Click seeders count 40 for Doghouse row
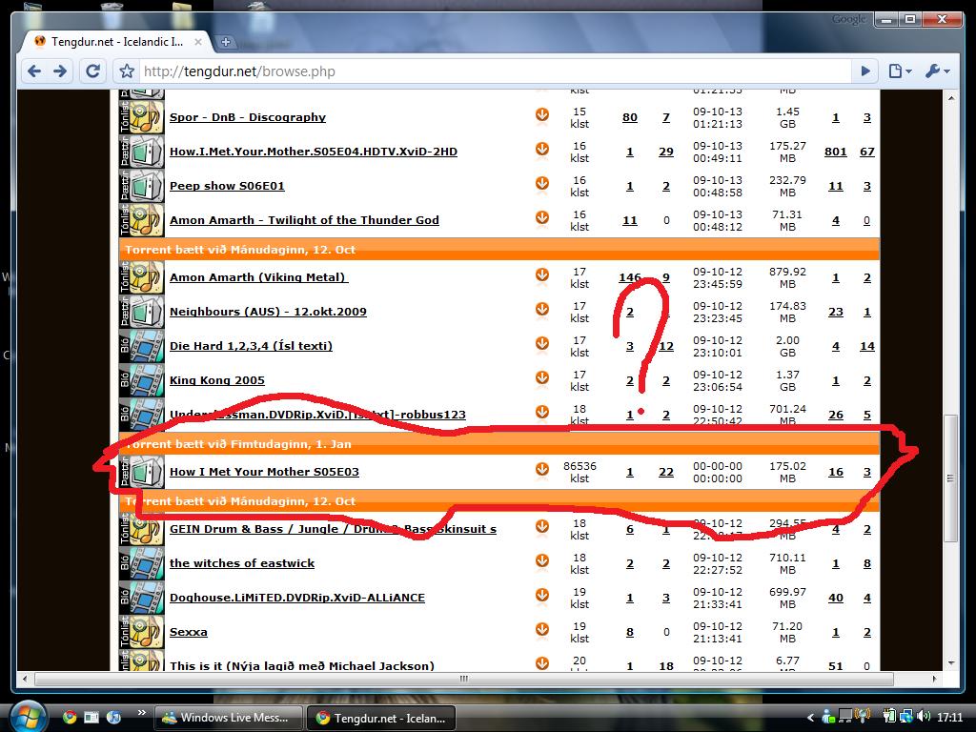Screen dimensions: 976x732 pyautogui.click(x=835, y=597)
